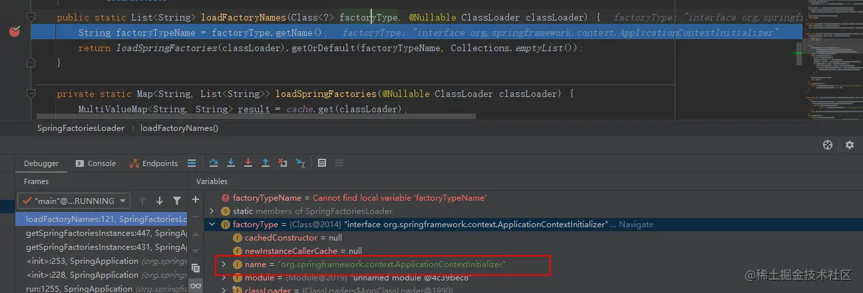Click the factoryType parameter in the method signature

click(x=368, y=17)
